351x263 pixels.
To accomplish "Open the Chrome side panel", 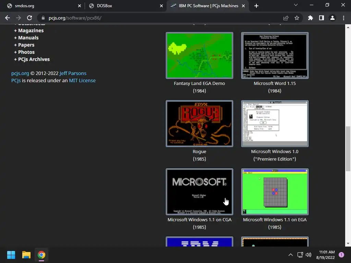I will click(x=322, y=18).
